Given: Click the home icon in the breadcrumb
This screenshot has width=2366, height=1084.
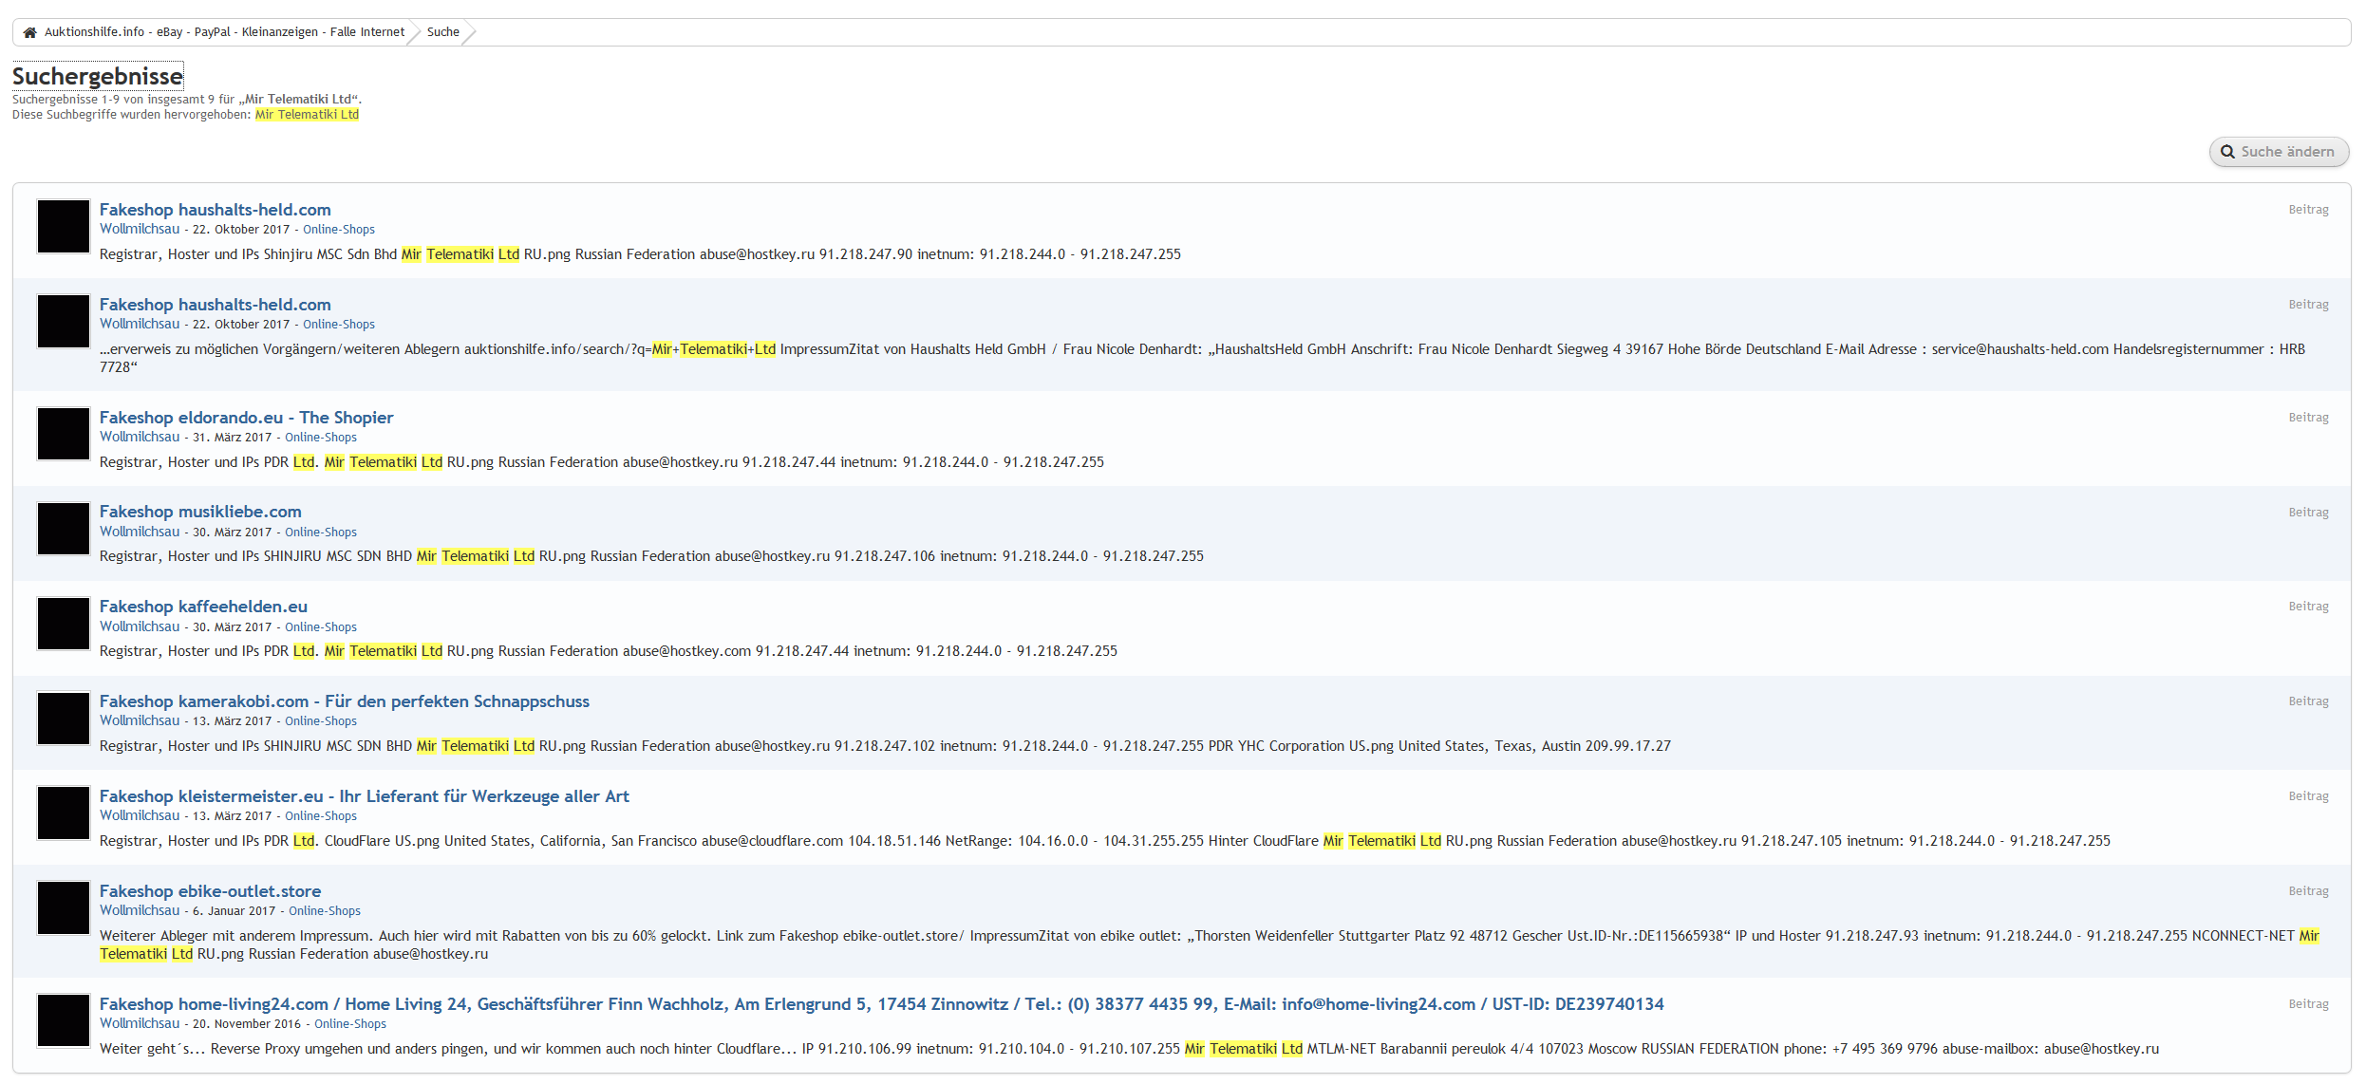Looking at the screenshot, I should tap(29, 32).
